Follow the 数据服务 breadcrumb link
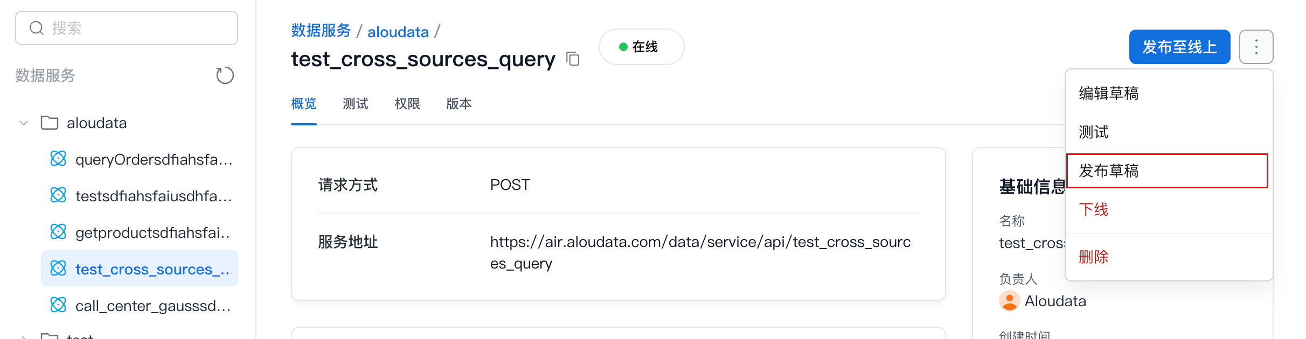The width and height of the screenshot is (1306, 339). (x=321, y=31)
